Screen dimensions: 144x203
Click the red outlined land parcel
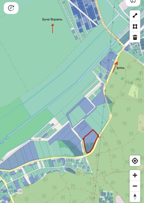(x=91, y=141)
